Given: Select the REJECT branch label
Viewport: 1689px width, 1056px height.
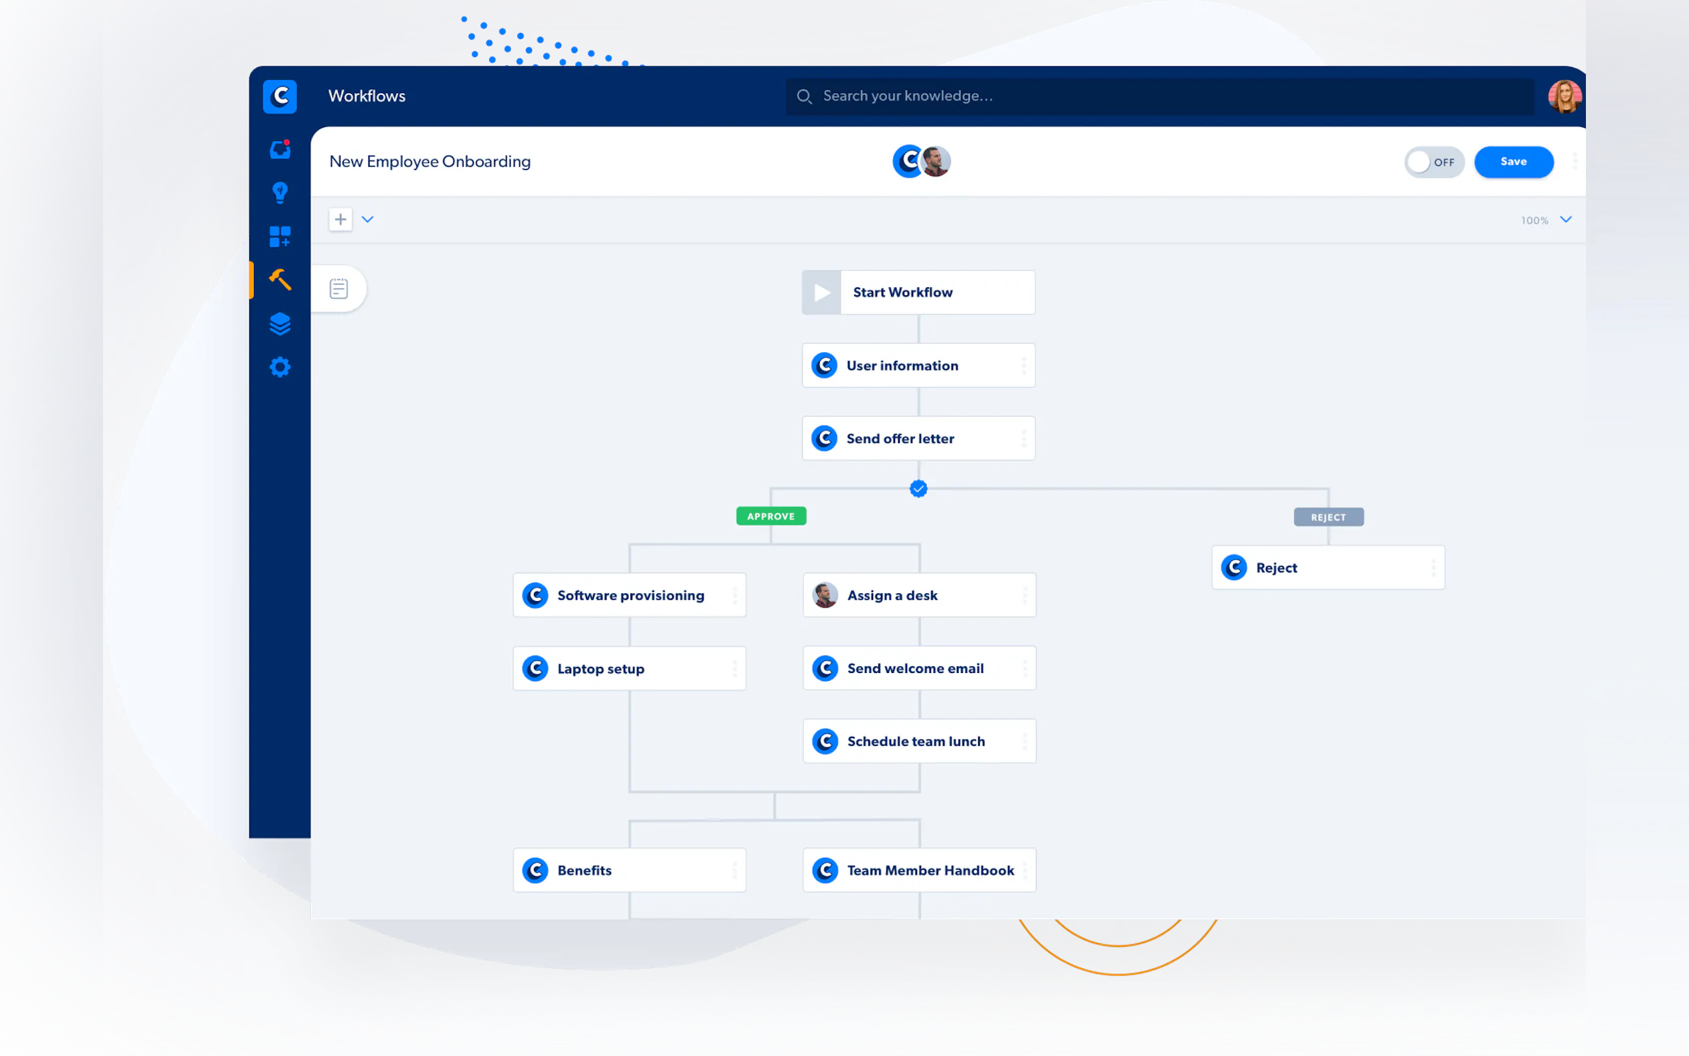Looking at the screenshot, I should [x=1328, y=517].
